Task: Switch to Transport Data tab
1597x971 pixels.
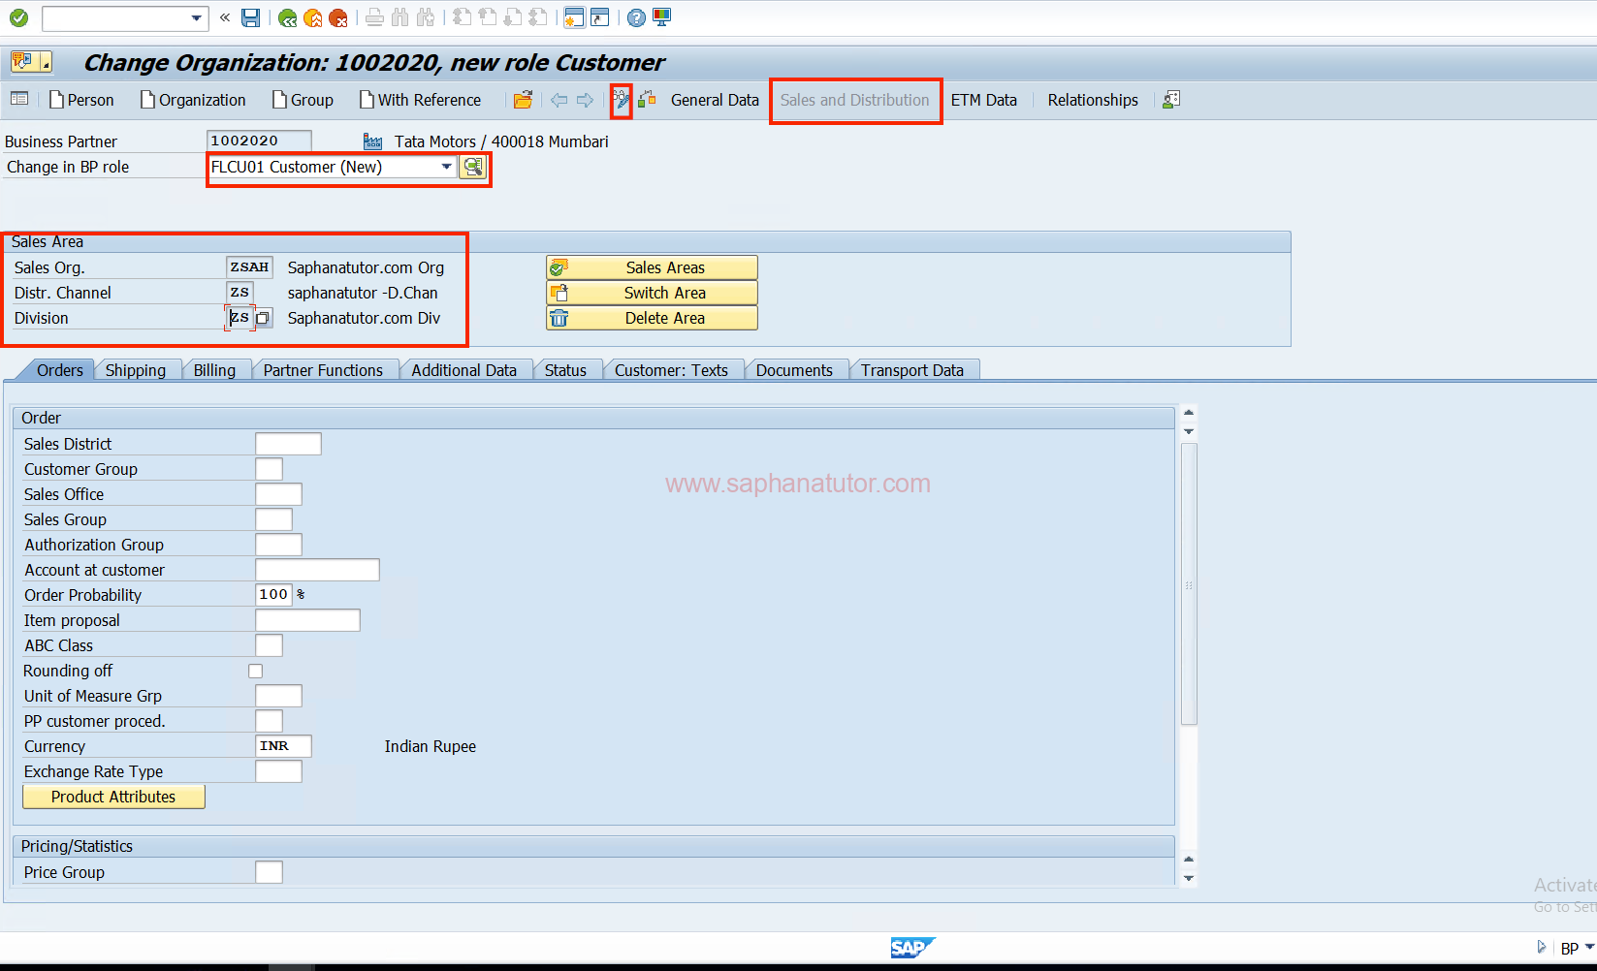Action: [912, 370]
